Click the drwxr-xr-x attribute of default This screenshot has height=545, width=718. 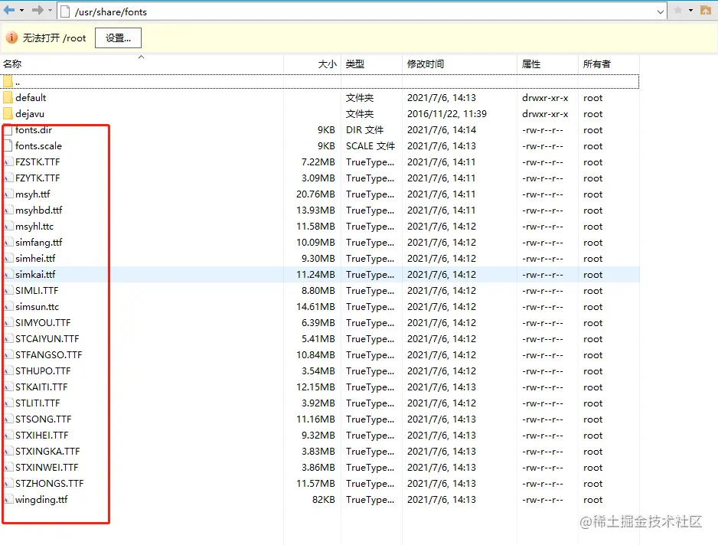tap(545, 97)
